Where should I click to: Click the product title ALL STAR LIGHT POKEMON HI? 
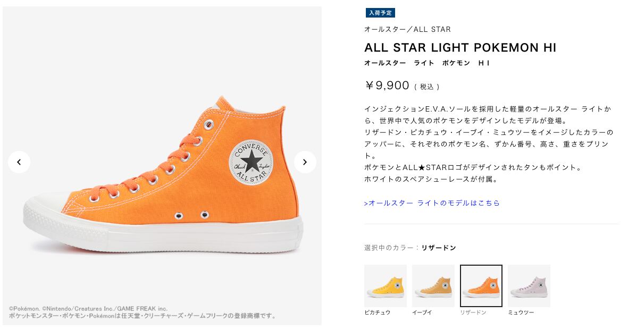pos(460,48)
